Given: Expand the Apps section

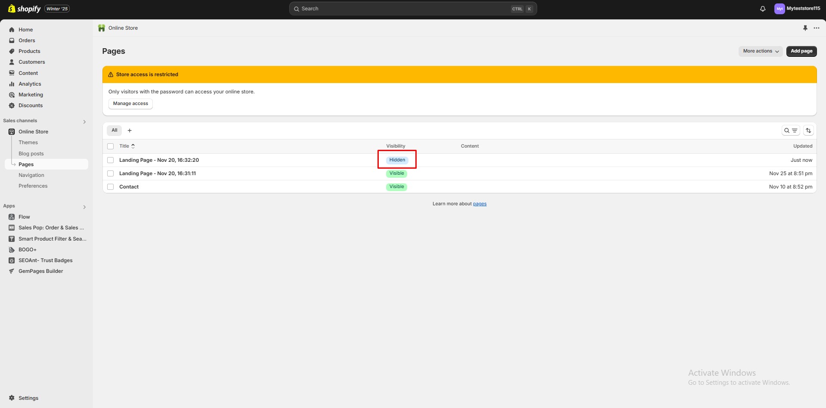Looking at the screenshot, I should (x=84, y=207).
